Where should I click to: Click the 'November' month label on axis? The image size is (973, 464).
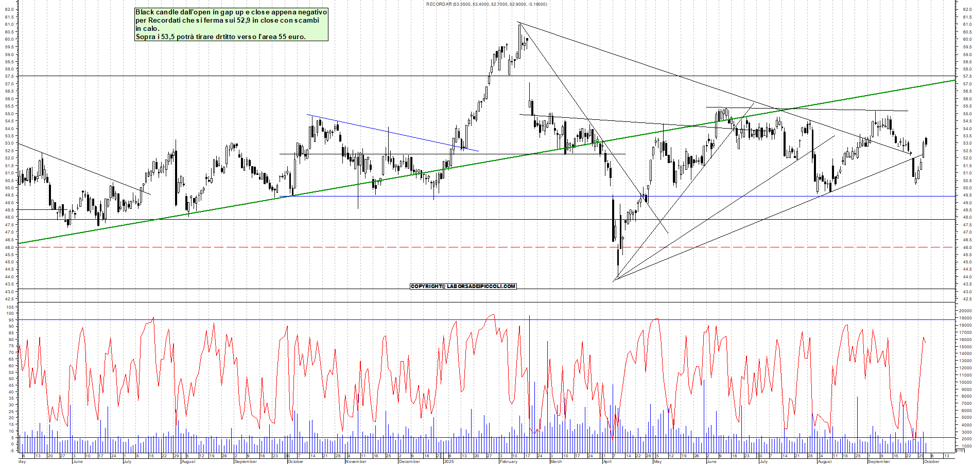(x=356, y=461)
